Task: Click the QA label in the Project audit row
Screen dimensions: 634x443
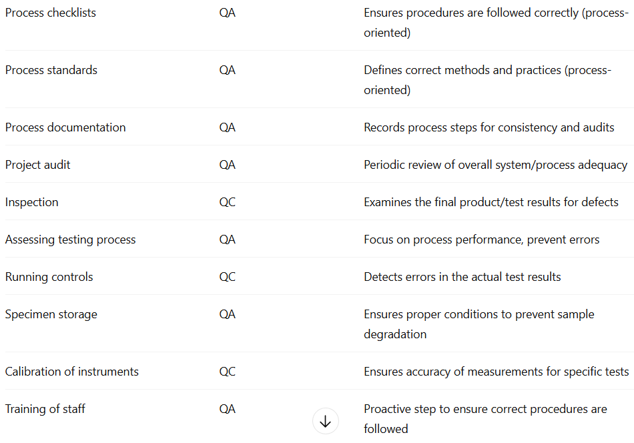Action: (228, 165)
